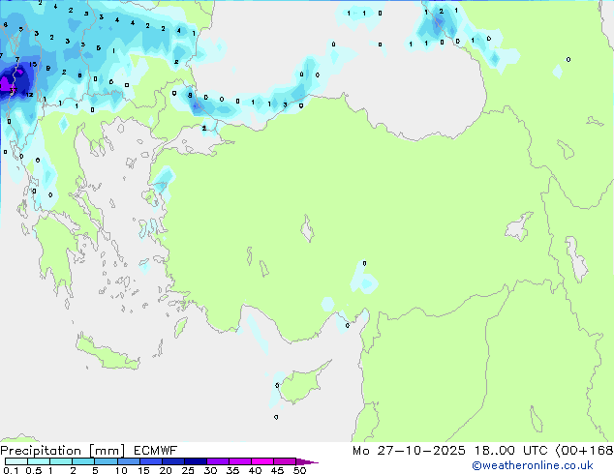
Task: Select the 0.5–1 mm legend swatch
Action: point(39,461)
